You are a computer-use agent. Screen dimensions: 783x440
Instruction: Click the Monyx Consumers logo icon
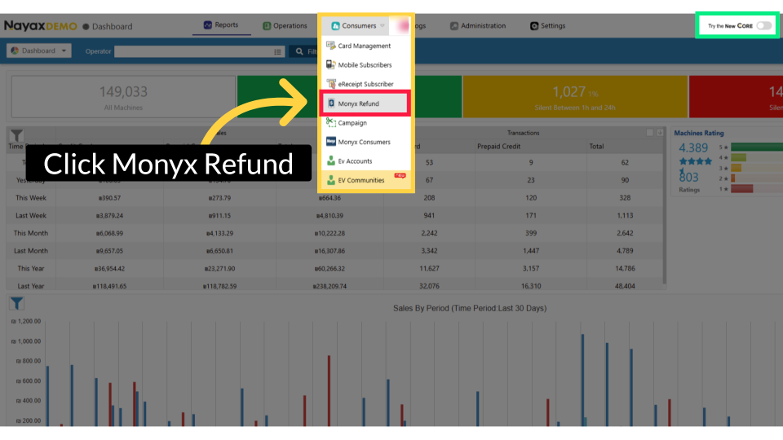click(x=330, y=141)
